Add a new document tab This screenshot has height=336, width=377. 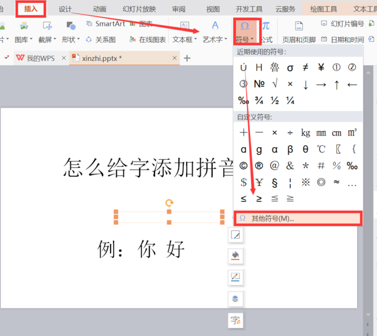[x=187, y=58]
